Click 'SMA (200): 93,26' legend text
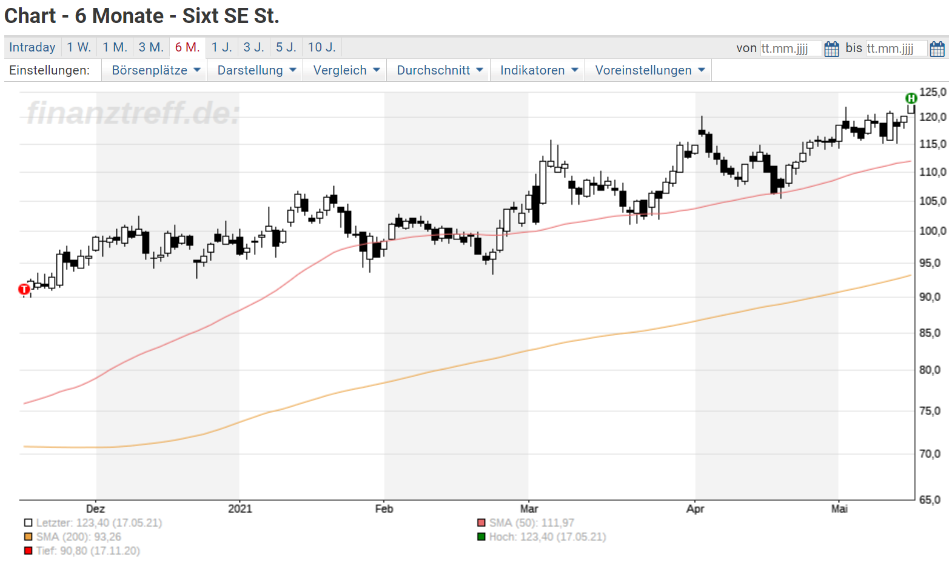The image size is (949, 564). pos(78,537)
